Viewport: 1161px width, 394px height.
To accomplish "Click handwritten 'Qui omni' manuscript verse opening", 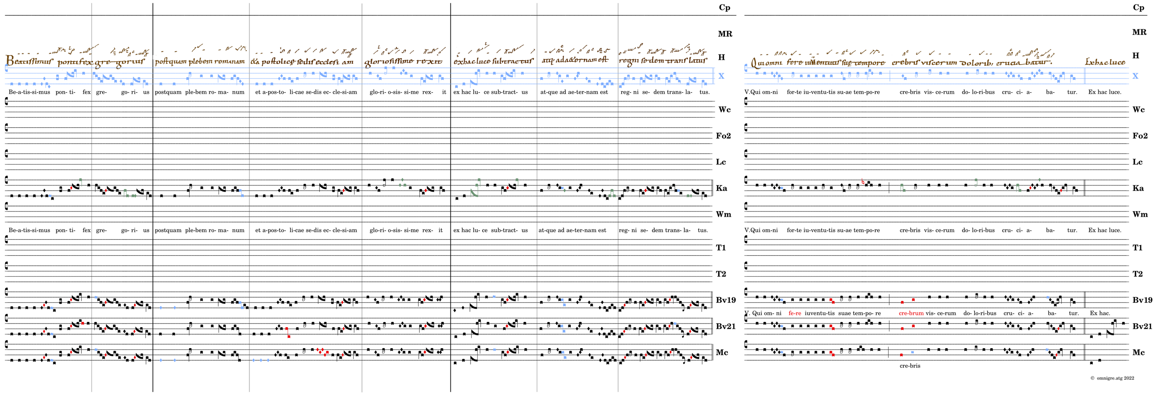I will pyautogui.click(x=766, y=63).
